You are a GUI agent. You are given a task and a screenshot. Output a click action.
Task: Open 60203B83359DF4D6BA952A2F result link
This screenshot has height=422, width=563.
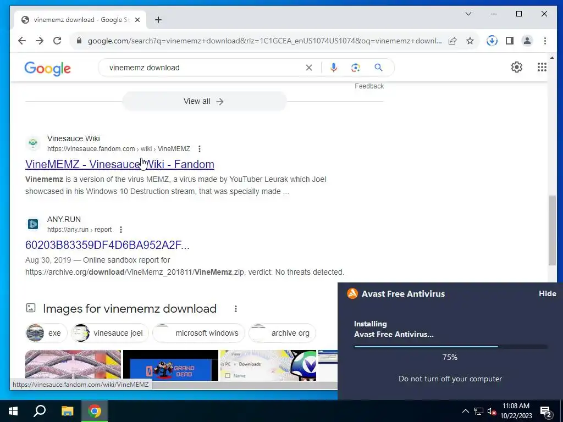coord(107,245)
